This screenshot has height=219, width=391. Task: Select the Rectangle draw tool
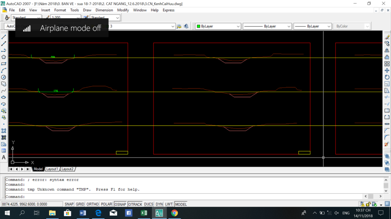pyautogui.click(x=4, y=64)
